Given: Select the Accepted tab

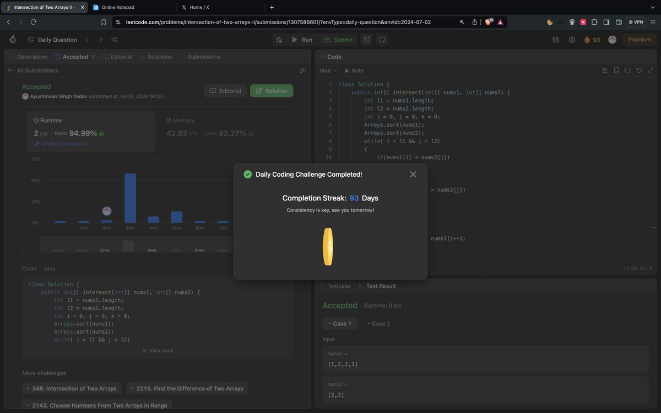Looking at the screenshot, I should (72, 57).
